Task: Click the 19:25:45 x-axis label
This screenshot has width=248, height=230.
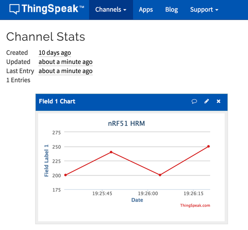Action: coord(102,194)
